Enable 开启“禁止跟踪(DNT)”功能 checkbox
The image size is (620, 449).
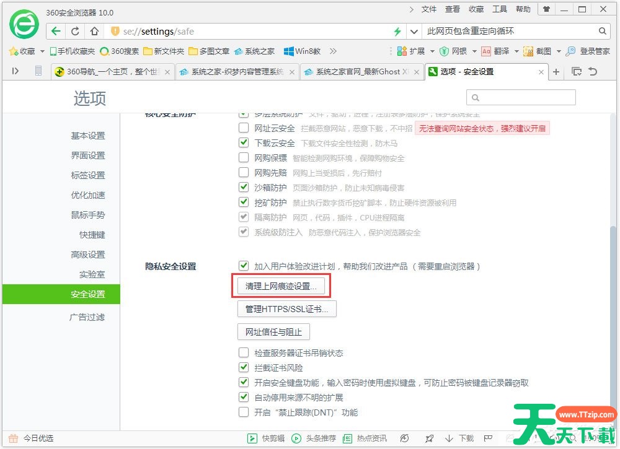pos(244,412)
